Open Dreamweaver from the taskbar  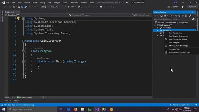[90, 109]
